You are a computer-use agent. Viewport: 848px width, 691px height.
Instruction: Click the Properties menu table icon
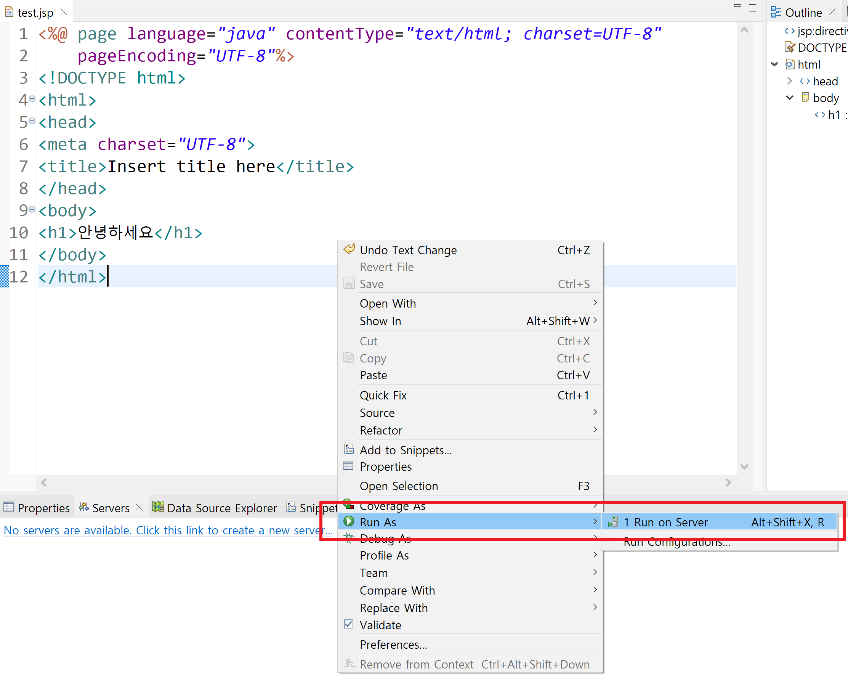348,466
